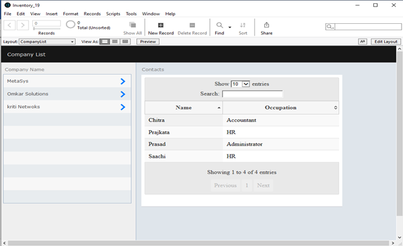Click the Chitra name cell
403x246 pixels.
click(x=183, y=120)
